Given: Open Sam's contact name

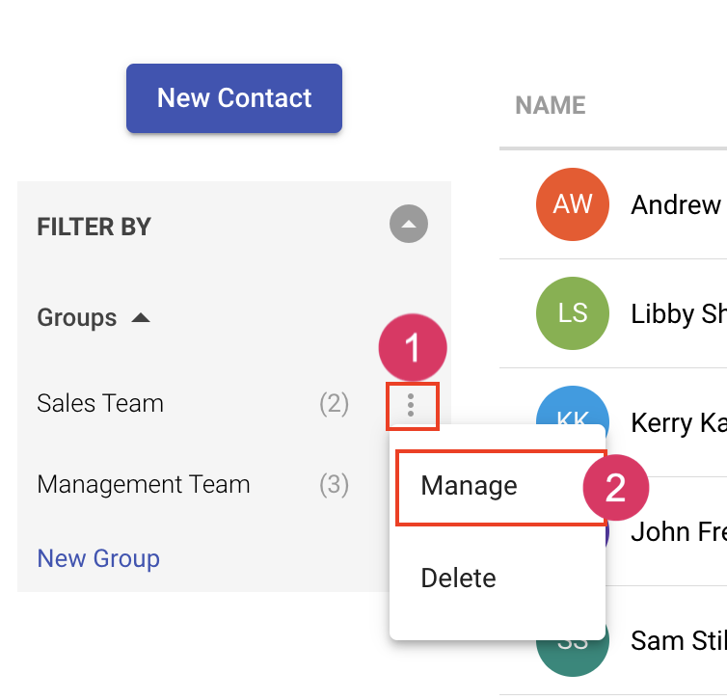Looking at the screenshot, I should click(x=678, y=639).
